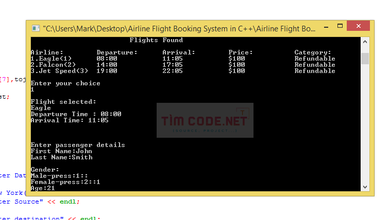This screenshot has height=220, width=389.
Task: Click the 'Age:21' line
Action: [x=43, y=188]
